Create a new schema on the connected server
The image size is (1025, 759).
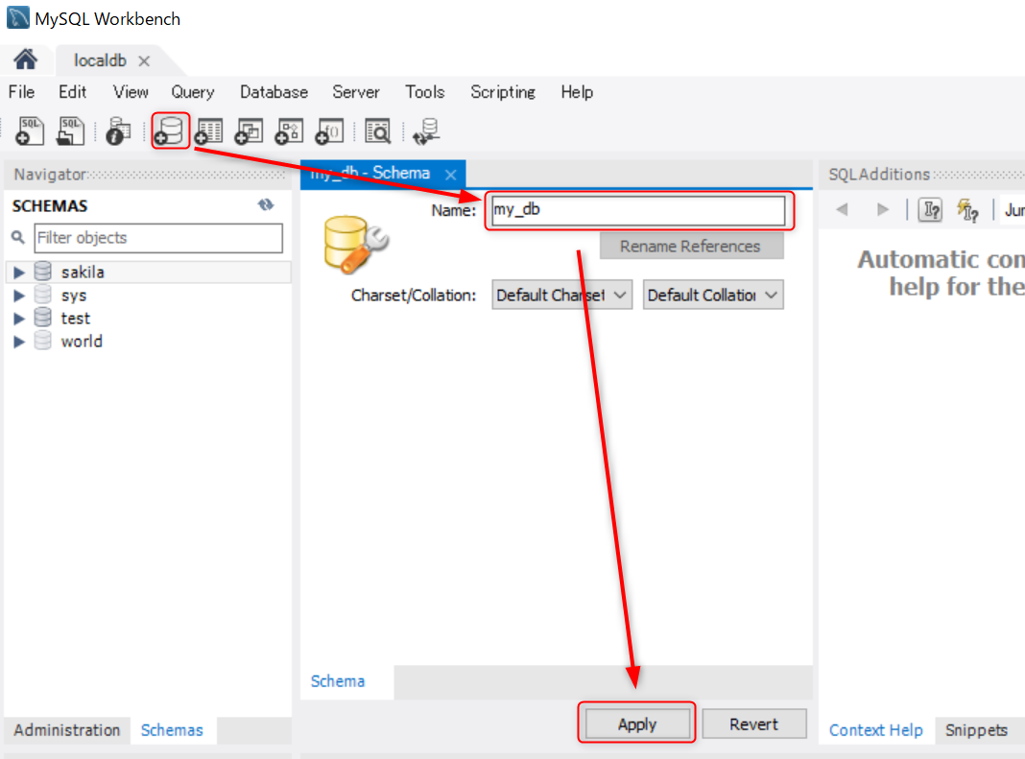pos(170,131)
